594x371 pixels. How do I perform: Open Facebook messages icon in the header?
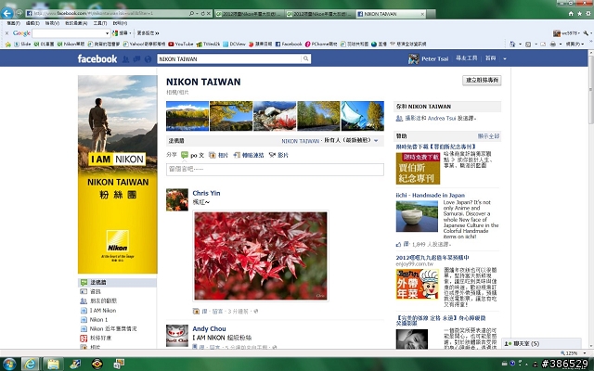click(136, 59)
